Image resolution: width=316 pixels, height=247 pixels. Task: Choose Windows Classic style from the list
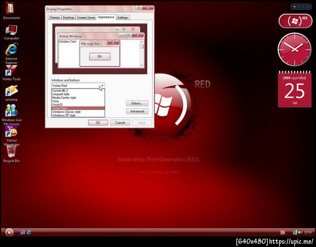78,112
